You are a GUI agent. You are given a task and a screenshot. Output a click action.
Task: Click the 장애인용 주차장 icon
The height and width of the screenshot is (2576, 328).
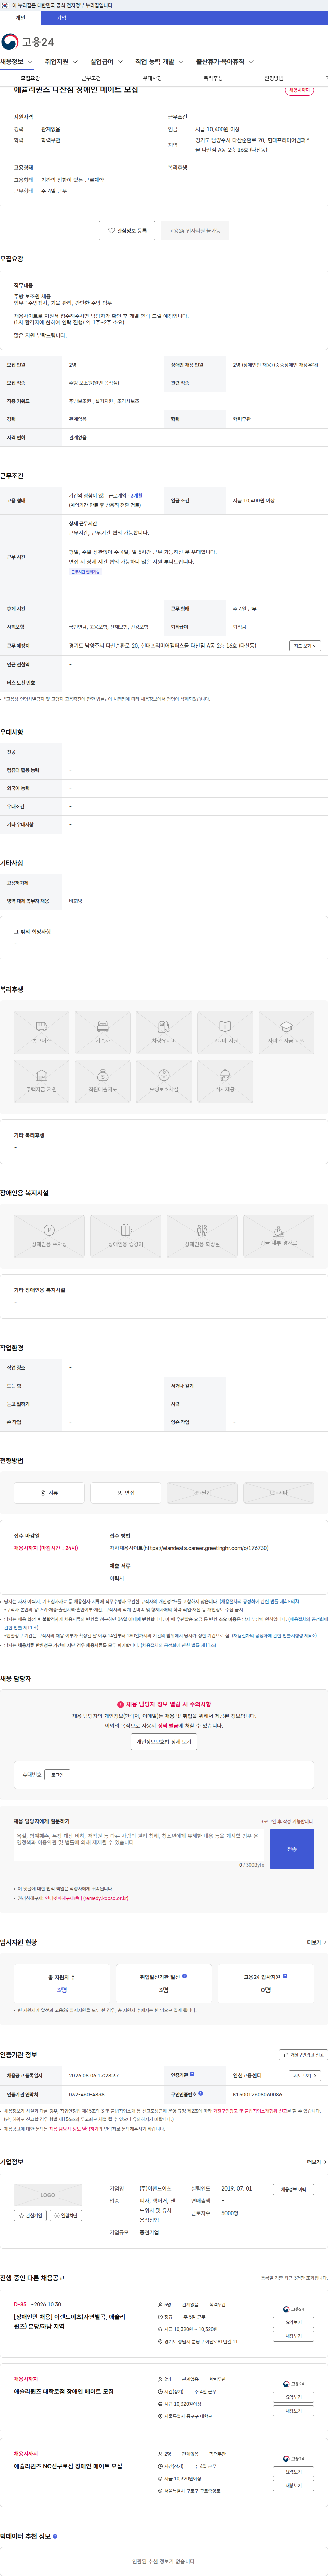click(x=49, y=1236)
